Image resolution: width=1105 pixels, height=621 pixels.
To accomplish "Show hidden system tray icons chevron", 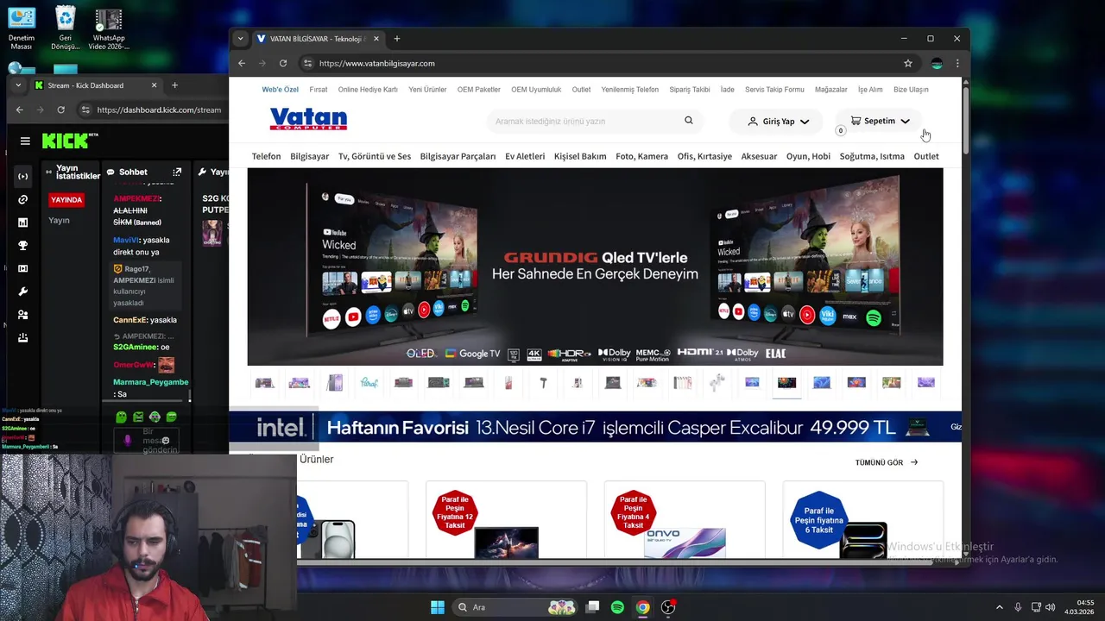I will pos(1000,607).
